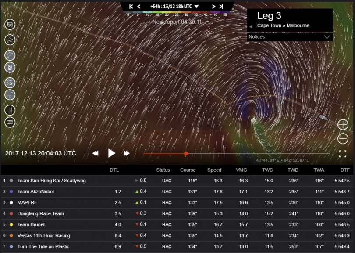Click Dongfeng's TWD value 241°

[x=294, y=214]
